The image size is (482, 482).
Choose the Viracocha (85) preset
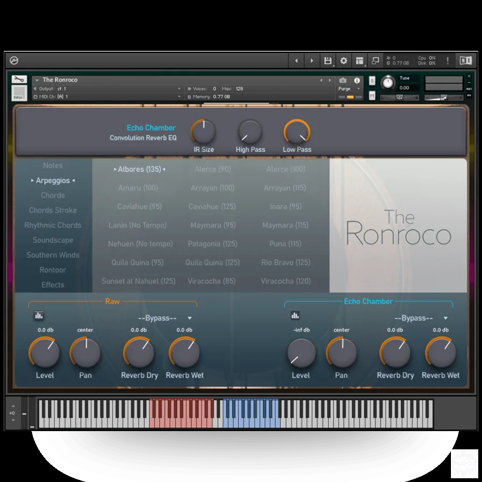pos(212,281)
